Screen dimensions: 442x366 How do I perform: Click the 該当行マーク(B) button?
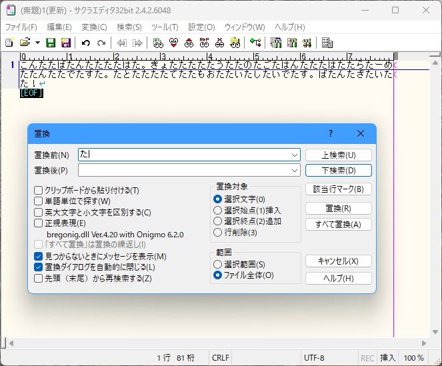pos(339,189)
